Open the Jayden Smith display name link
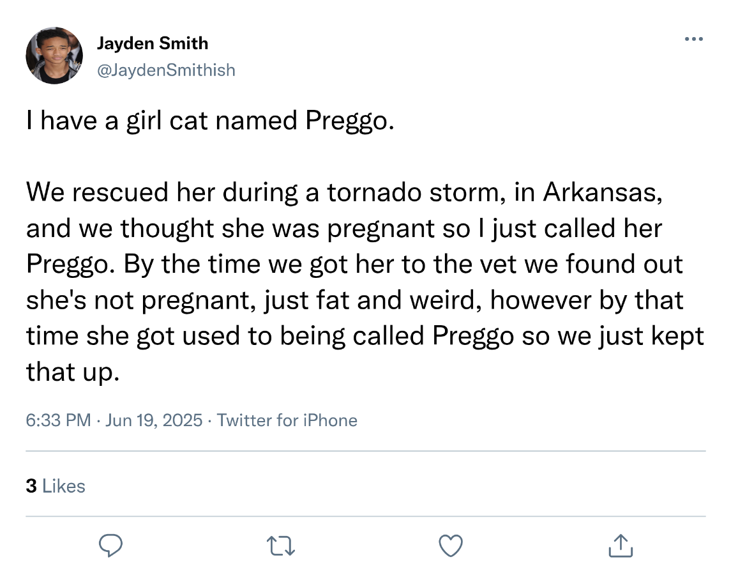This screenshot has width=738, height=582. (x=152, y=43)
